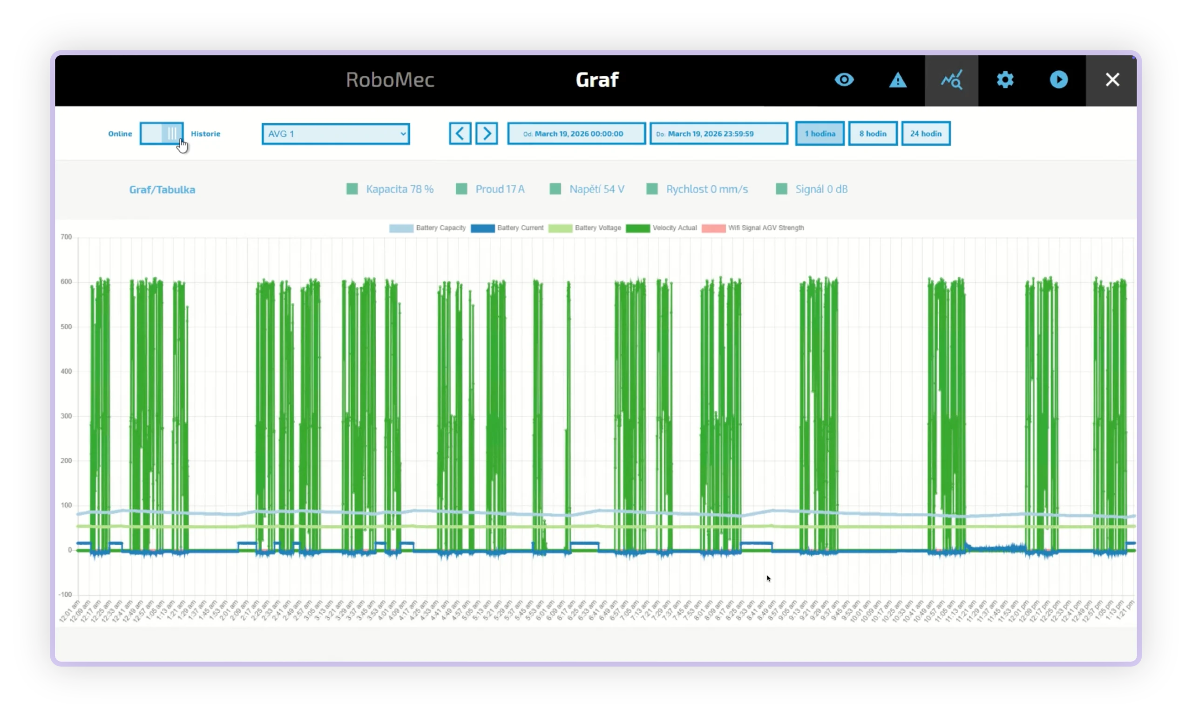
Task: Click the graph analysis icon
Action: pos(951,80)
